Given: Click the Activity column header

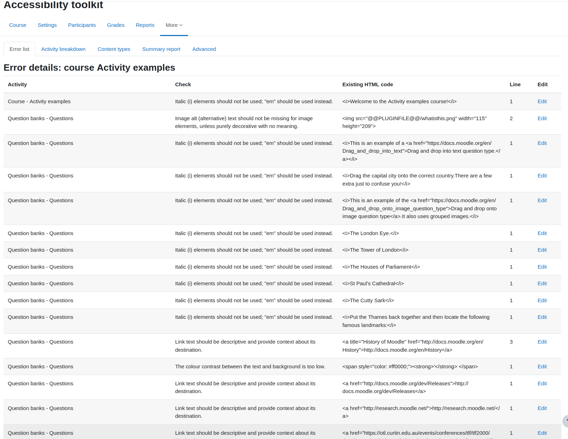Looking at the screenshot, I should click(x=17, y=84).
